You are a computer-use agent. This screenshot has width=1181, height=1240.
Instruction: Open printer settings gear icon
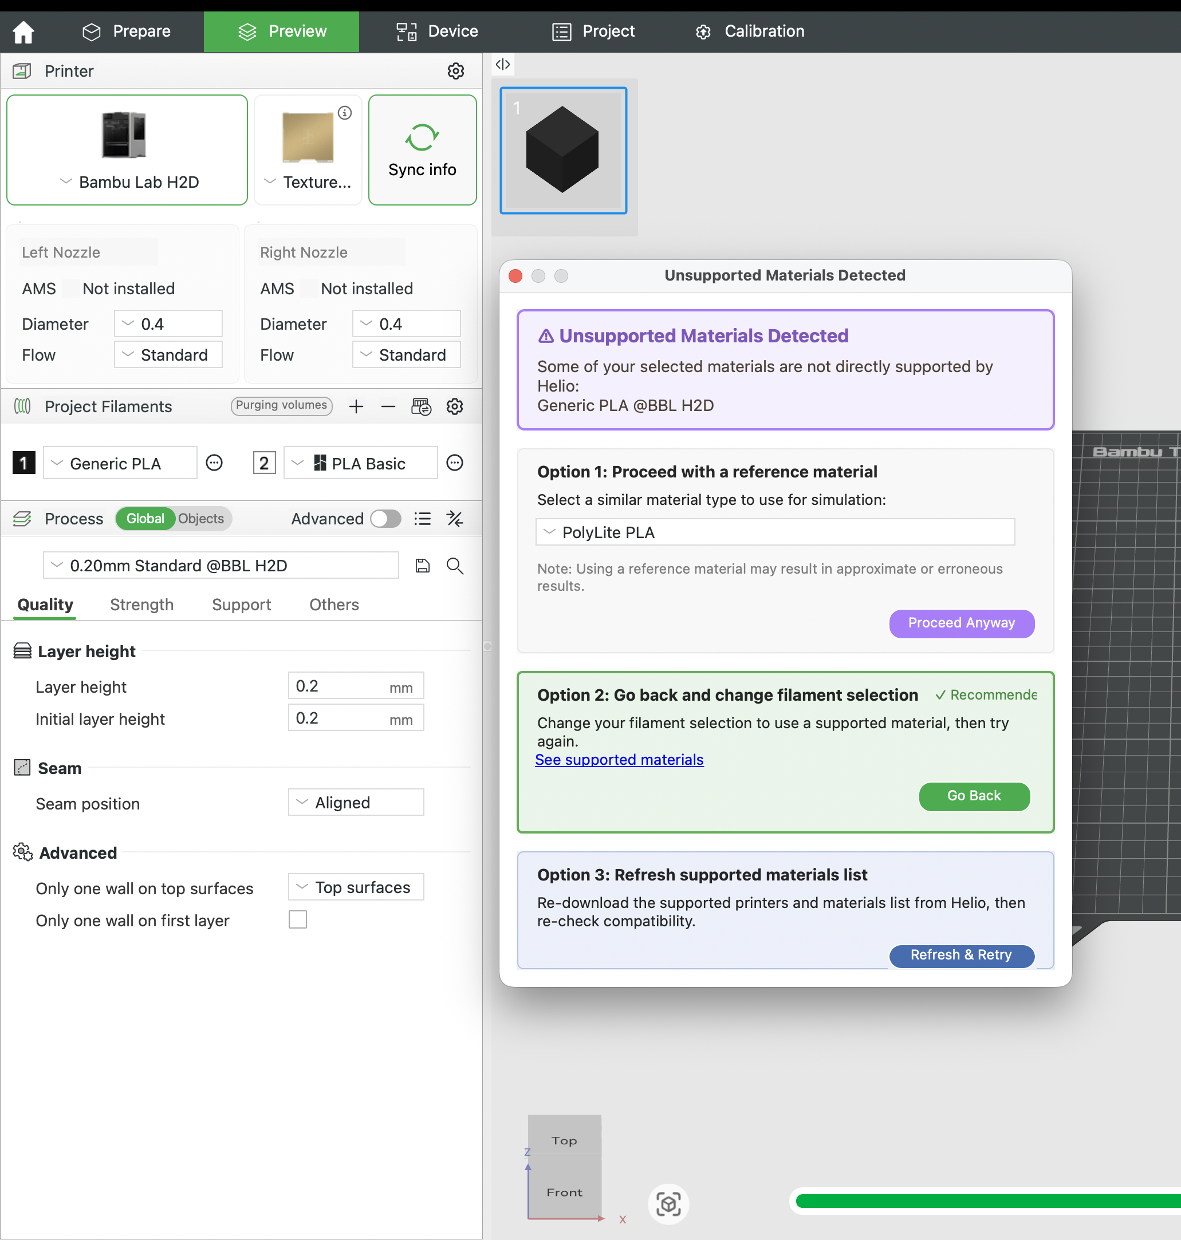coord(456,71)
